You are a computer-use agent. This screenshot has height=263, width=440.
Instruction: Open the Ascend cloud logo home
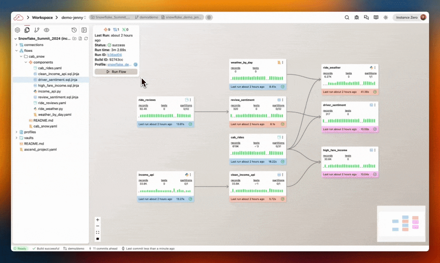pos(19,17)
